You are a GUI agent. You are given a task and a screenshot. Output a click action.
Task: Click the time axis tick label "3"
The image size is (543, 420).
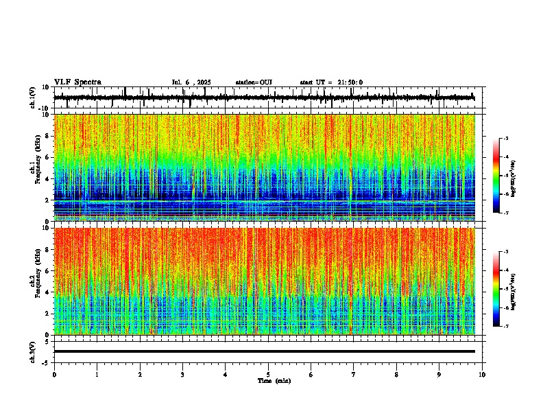(x=182, y=375)
